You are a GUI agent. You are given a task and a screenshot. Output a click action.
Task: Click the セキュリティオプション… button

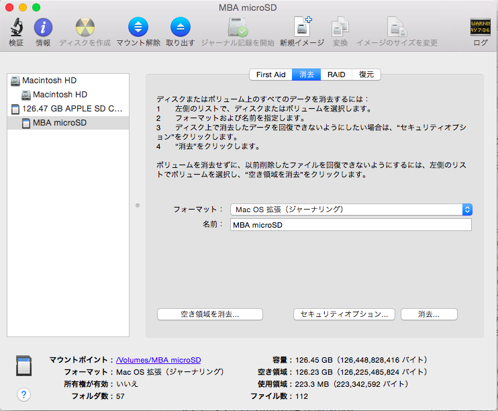(x=344, y=314)
